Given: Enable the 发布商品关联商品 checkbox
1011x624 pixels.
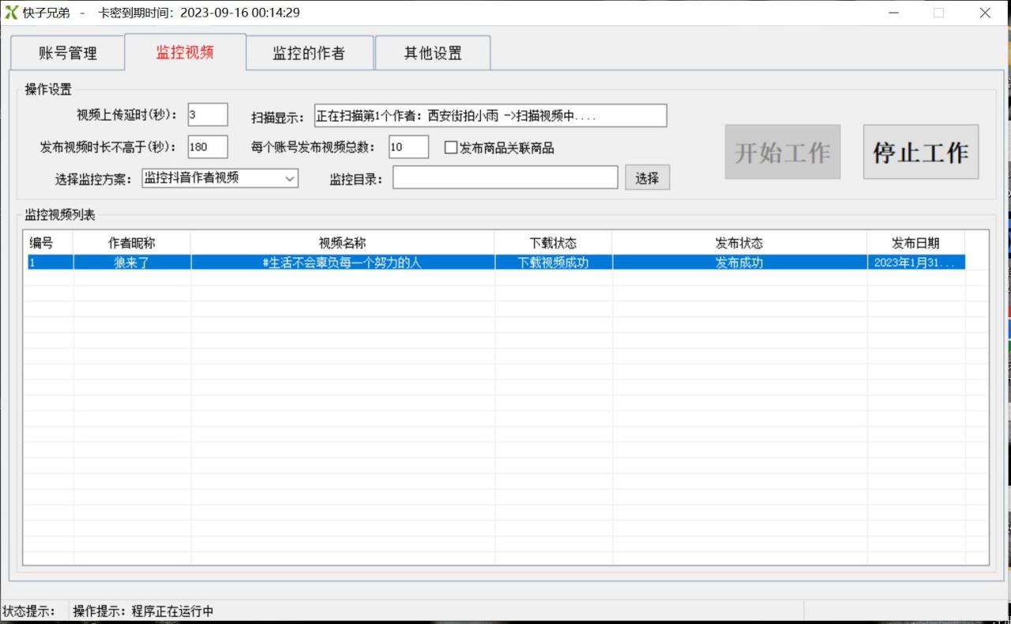Looking at the screenshot, I should (451, 148).
